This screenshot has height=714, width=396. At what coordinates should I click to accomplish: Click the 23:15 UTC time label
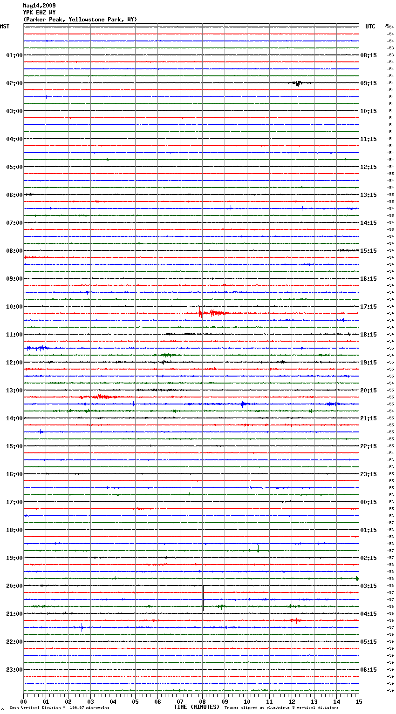[369, 474]
